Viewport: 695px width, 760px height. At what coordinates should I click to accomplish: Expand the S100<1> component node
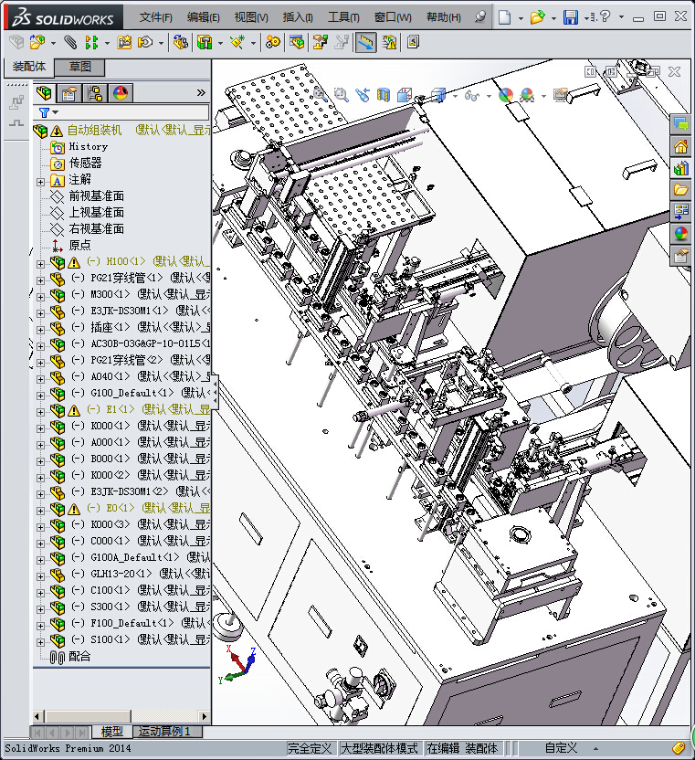point(41,643)
